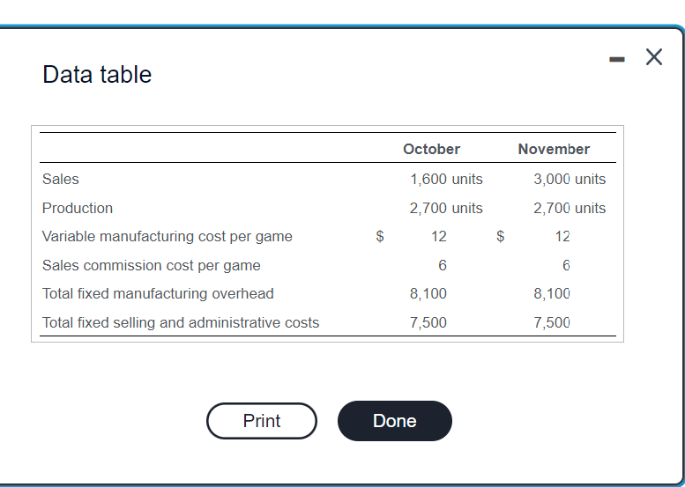Screen dimensions: 685x487
Task: Click 'Total fixed selling and administrative costs' label
Action: coord(181,323)
